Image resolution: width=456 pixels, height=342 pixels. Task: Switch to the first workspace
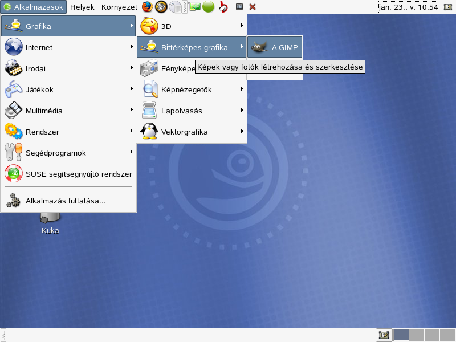coord(401,335)
